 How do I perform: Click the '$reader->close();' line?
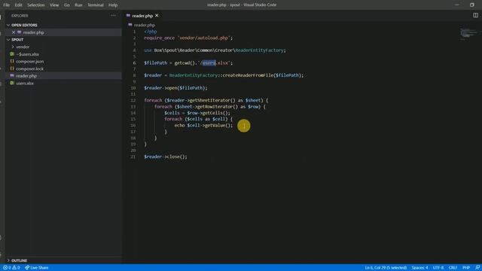[x=166, y=157]
